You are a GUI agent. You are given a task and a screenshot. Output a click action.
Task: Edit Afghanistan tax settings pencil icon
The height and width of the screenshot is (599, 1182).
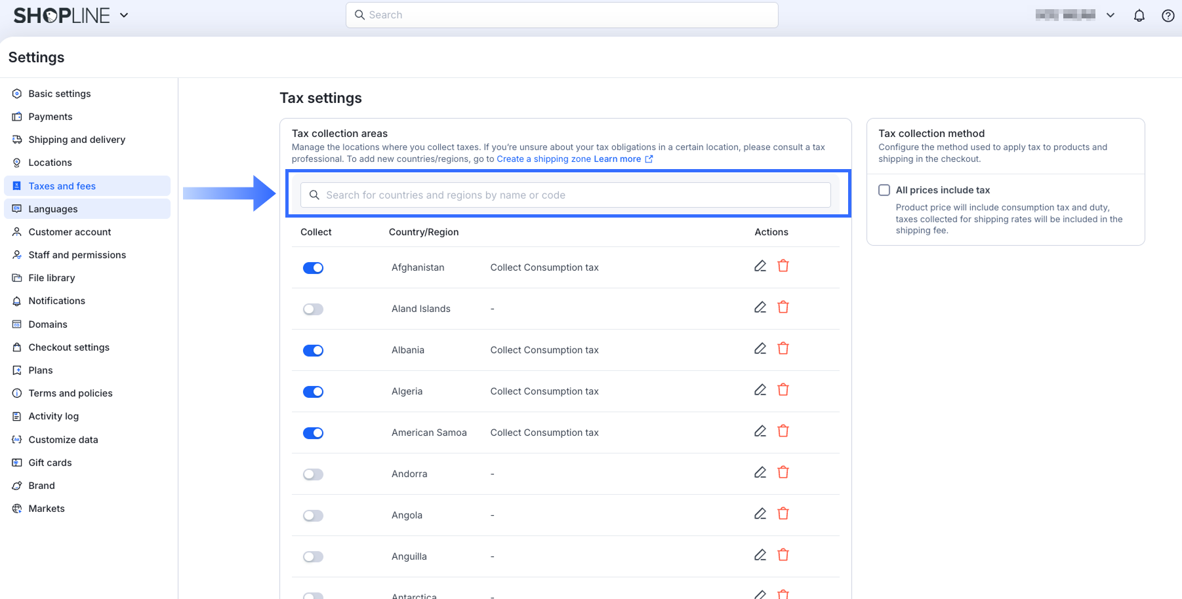(760, 266)
